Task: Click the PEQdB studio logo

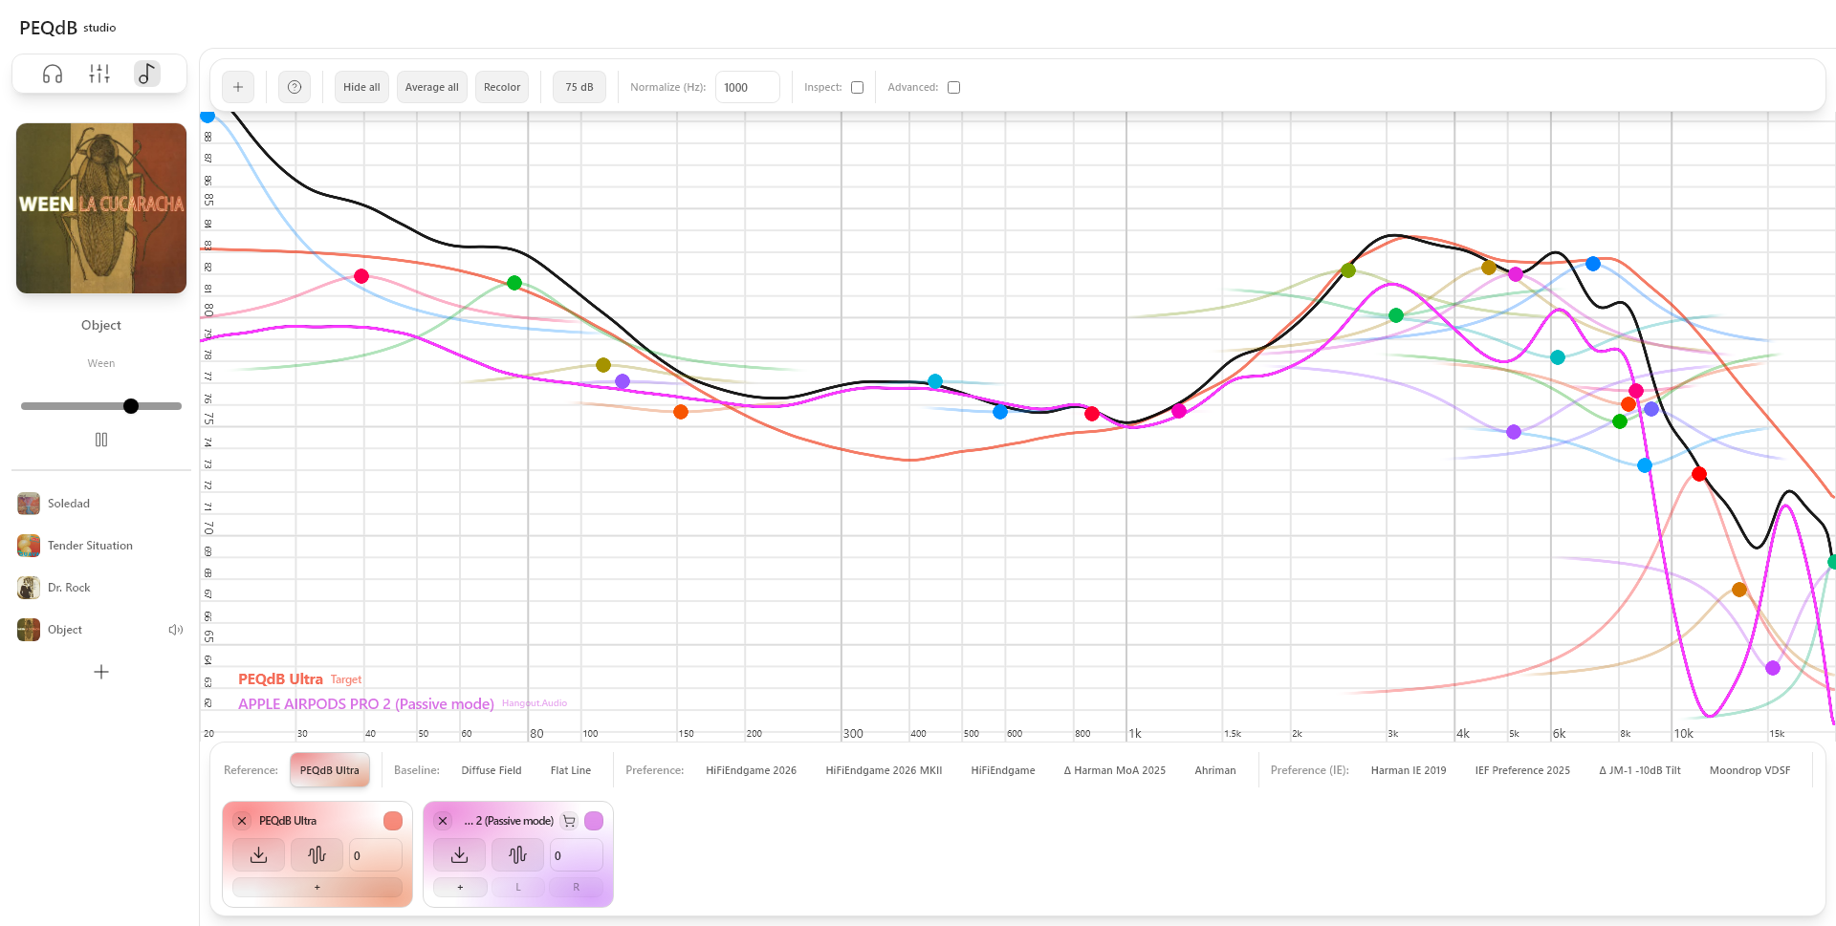Action: click(x=67, y=28)
